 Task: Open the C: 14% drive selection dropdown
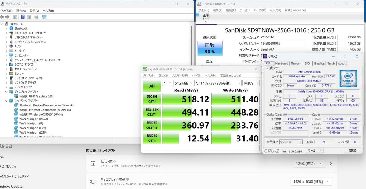(x=218, y=83)
